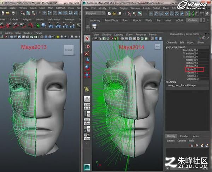Pick the Scale tool cube icon in Maya 2014

87,75
